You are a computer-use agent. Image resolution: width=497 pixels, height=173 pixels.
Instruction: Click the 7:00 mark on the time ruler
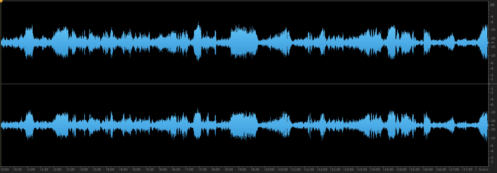[x=190, y=169]
